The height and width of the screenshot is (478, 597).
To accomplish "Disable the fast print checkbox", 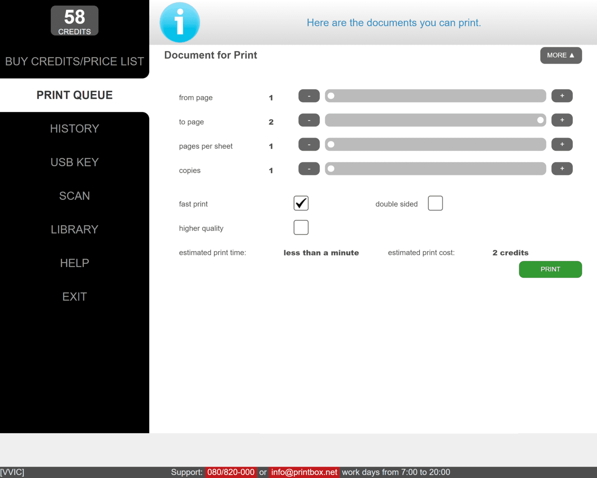I will 301,203.
